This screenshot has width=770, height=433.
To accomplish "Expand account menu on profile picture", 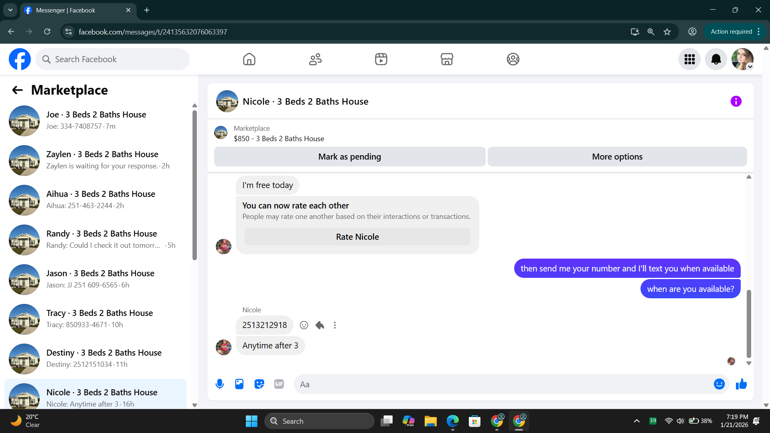I will [x=750, y=67].
